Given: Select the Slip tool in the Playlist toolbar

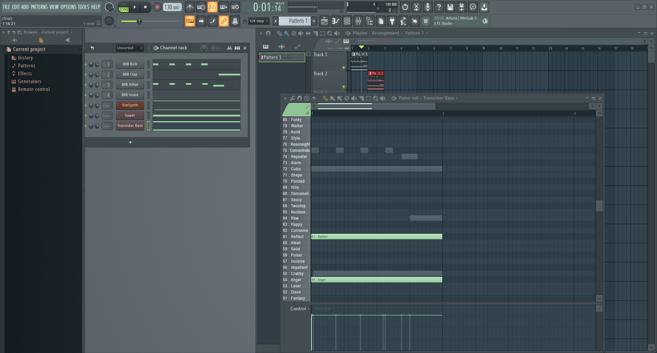Looking at the screenshot, I should [308, 33].
